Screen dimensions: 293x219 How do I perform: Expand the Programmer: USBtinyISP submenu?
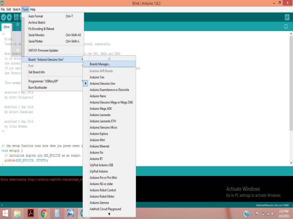pos(52,81)
